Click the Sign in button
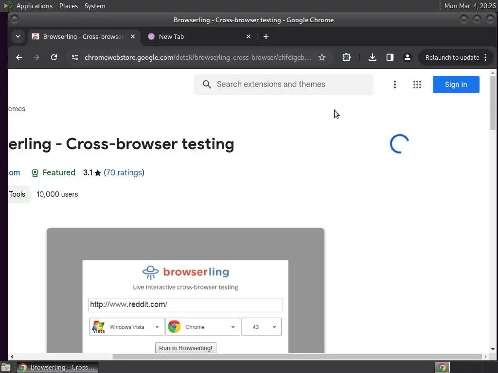 coord(456,85)
